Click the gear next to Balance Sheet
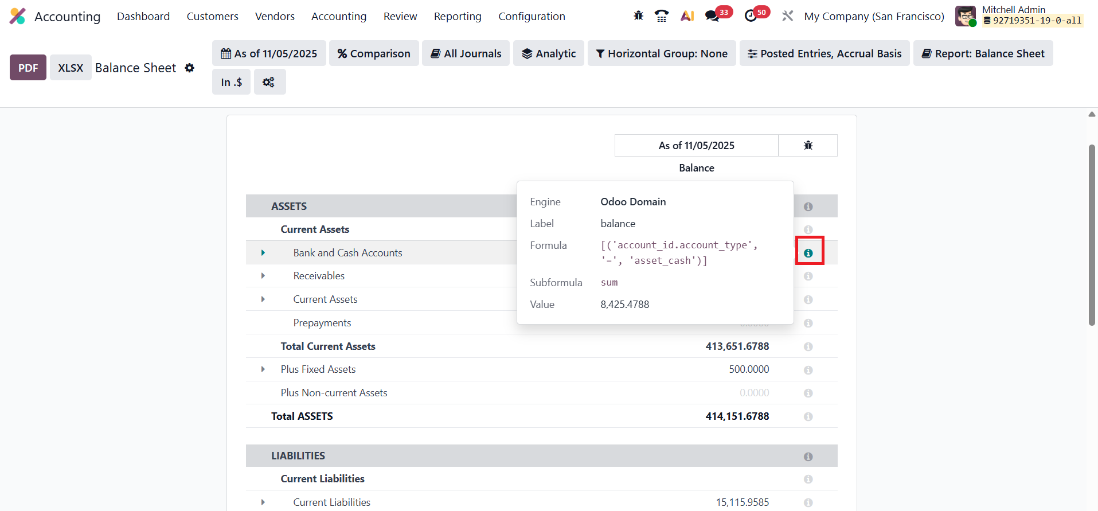Screen dimensions: 1098x511 pyautogui.click(x=190, y=68)
